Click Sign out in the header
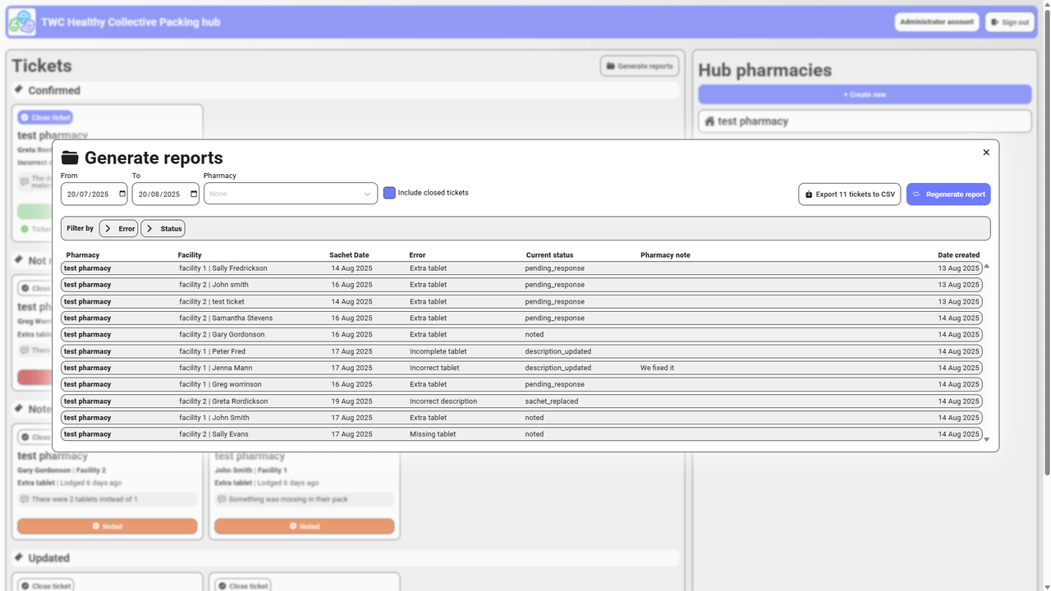Viewport: 1051px width, 591px height. [x=1009, y=22]
